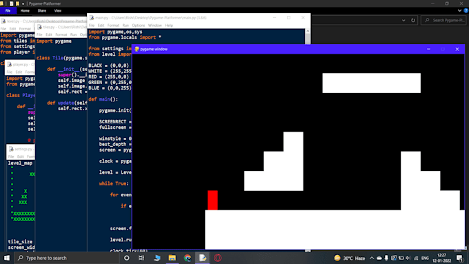Open File menu in player.py window
The width and height of the screenshot is (469, 264).
click(x=10, y=72)
